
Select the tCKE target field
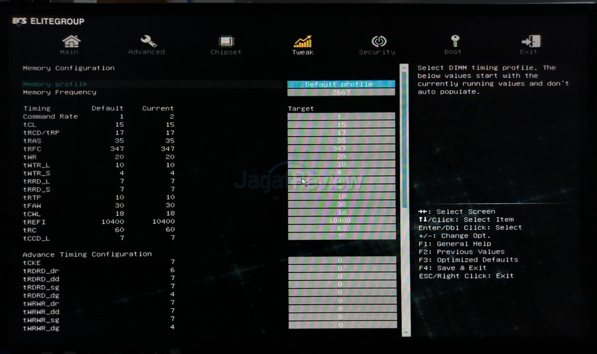click(x=341, y=261)
